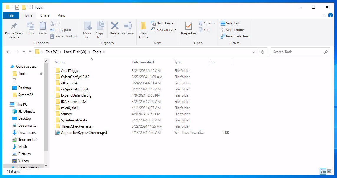Screen dimensions: 337x178
Task: Open the Copy to menu
Action: 100,30
